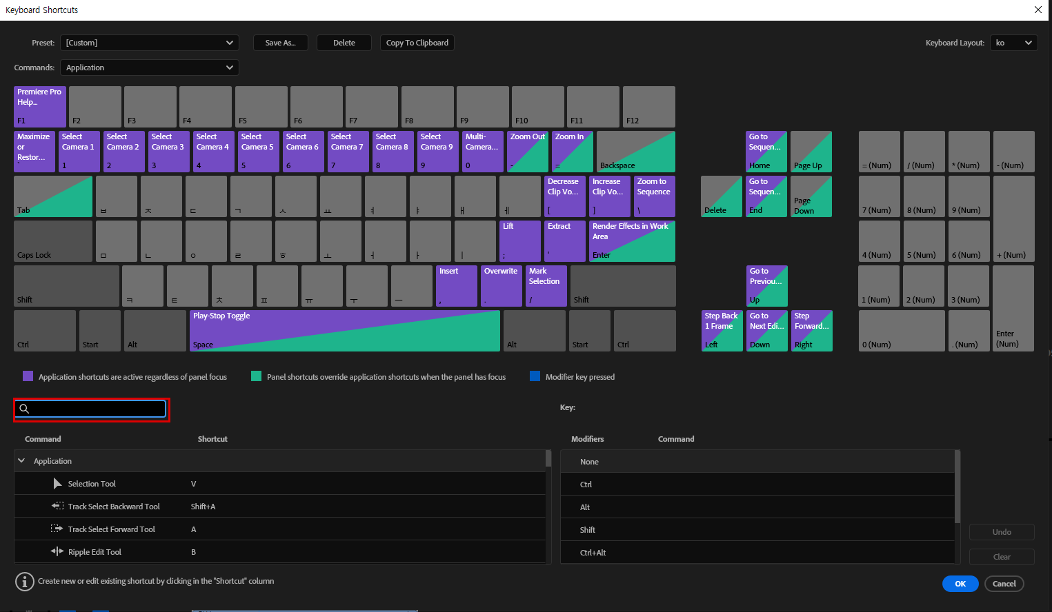Image resolution: width=1052 pixels, height=612 pixels.
Task: Click the Ctrl modifier row
Action: (x=757, y=484)
